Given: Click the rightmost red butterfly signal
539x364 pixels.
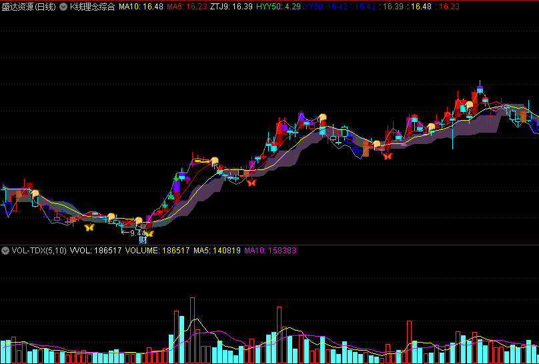Looking at the screenshot, I should 388,156.
